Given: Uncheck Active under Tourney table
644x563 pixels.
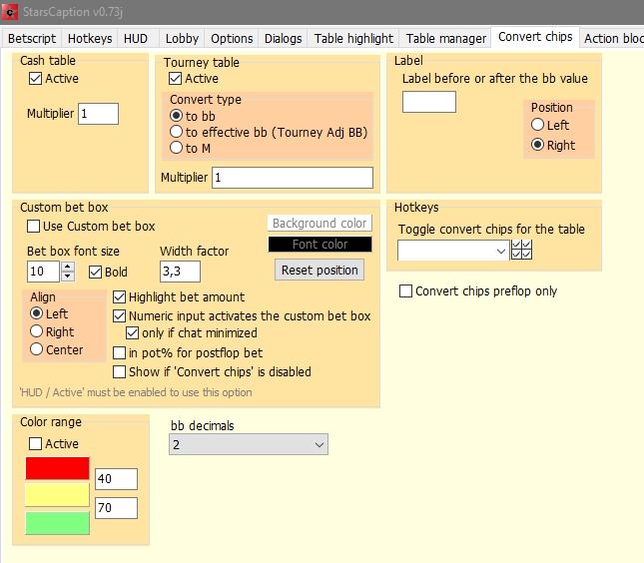Looking at the screenshot, I should 176,79.
